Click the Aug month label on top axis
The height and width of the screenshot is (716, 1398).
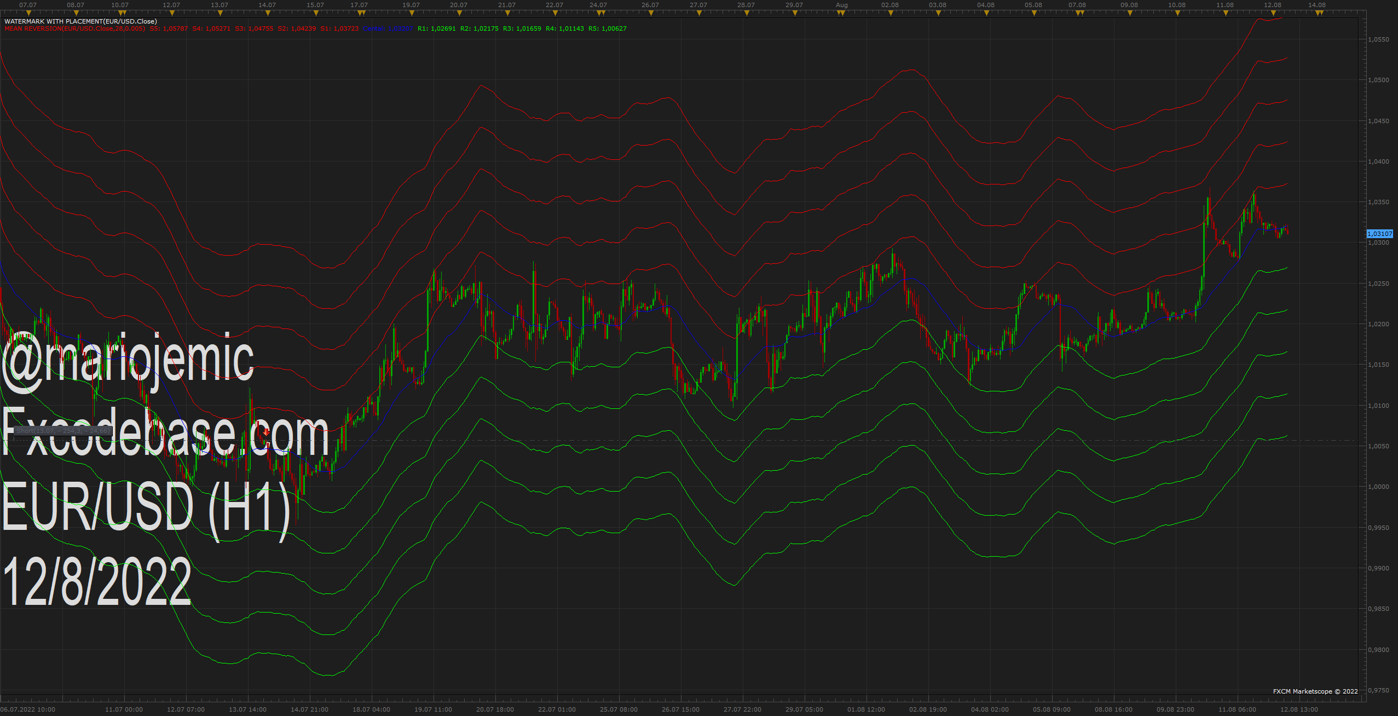(842, 5)
